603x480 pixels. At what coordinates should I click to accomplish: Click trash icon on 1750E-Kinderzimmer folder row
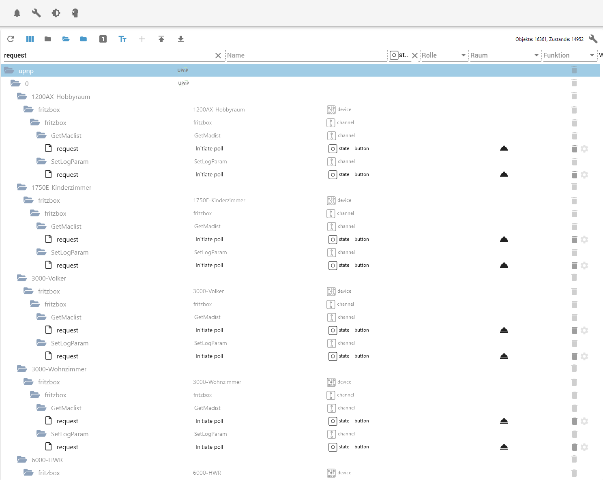pos(574,187)
